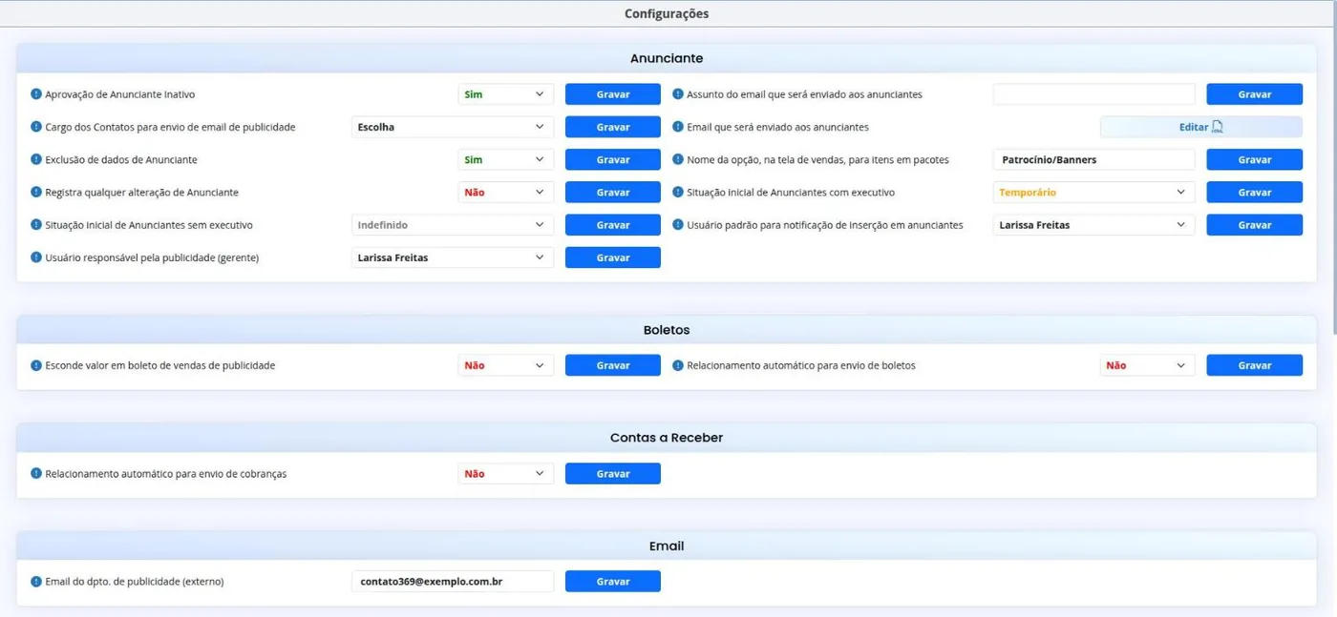
Task: Click info icon for Assunto do email setting
Action: click(678, 94)
